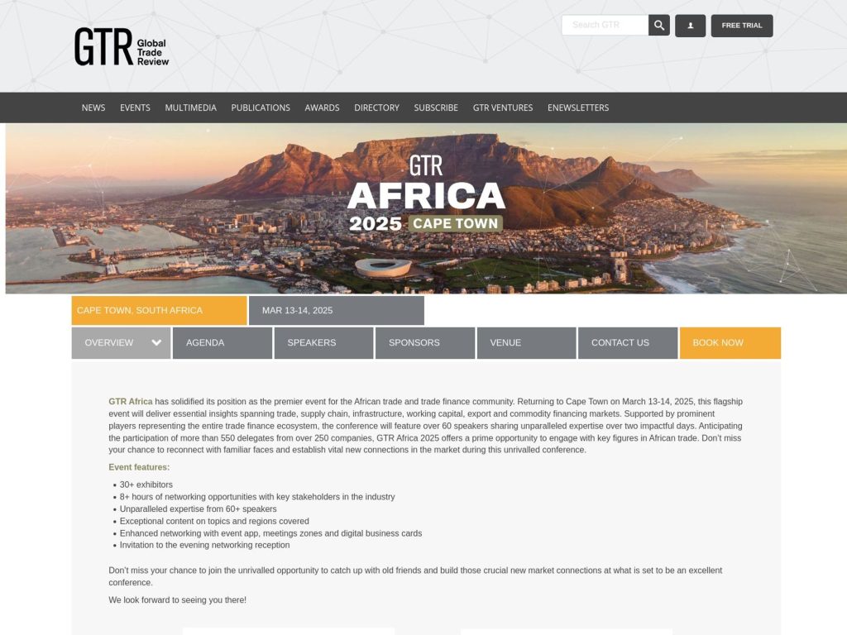Click the search magnifying glass icon

pyautogui.click(x=658, y=25)
